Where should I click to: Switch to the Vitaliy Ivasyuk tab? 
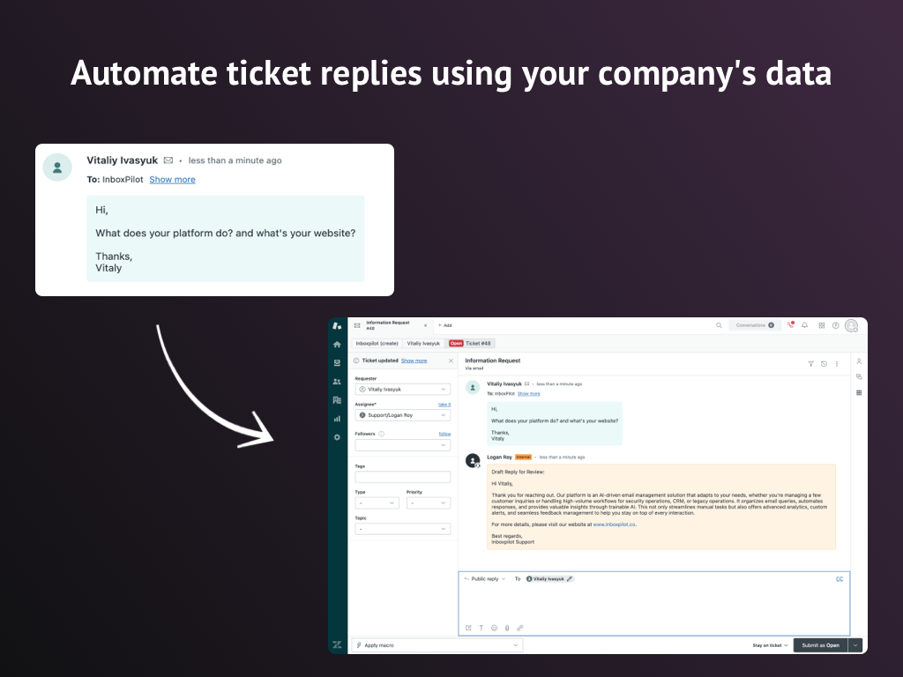click(423, 344)
